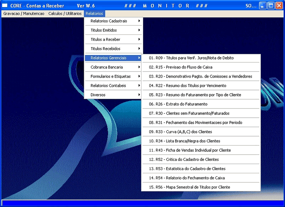This screenshot has height=207, width=285.
Task: Open the Titulos a Receber submenu
Action: point(113,39)
